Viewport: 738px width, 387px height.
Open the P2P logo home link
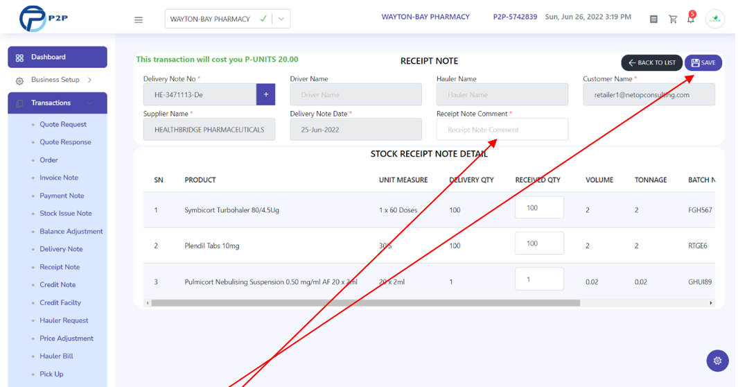click(x=43, y=18)
